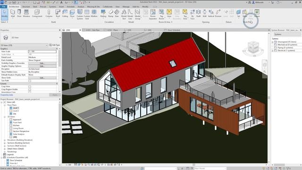The height and width of the screenshot is (170, 302).
Task: Click the Save icon in quick access toolbar
Action: [x=14, y=2]
